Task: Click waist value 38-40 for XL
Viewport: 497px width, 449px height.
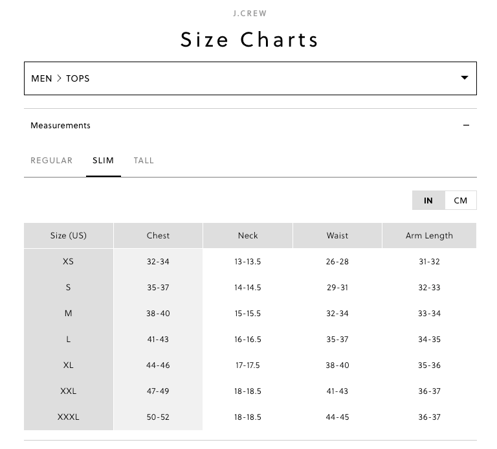Action: [337, 365]
